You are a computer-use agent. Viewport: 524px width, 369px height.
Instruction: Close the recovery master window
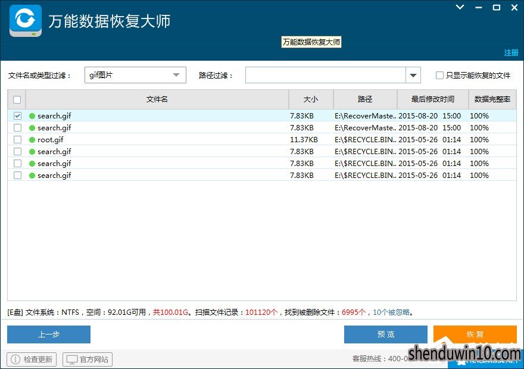pyautogui.click(x=514, y=7)
